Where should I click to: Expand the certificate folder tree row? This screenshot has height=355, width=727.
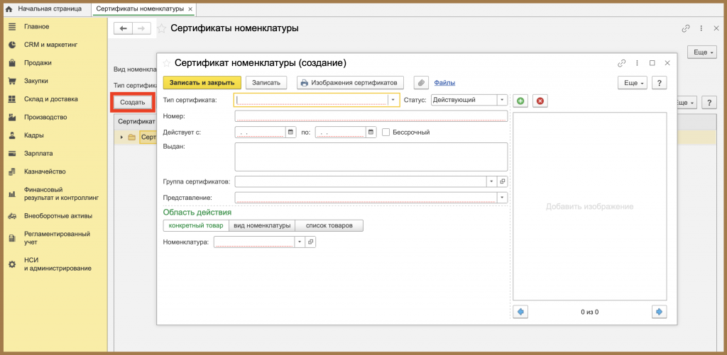point(122,137)
